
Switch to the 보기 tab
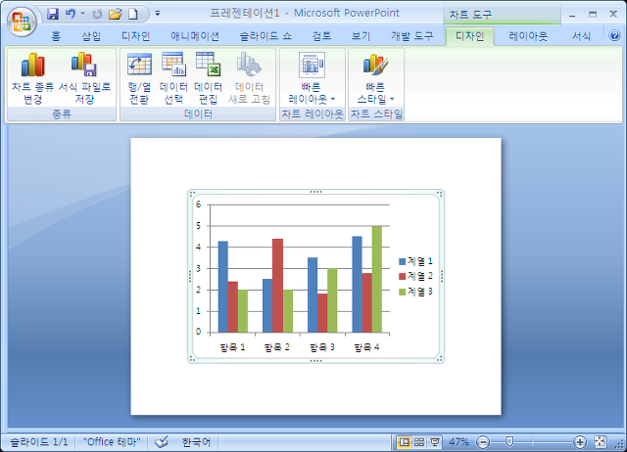pos(362,36)
